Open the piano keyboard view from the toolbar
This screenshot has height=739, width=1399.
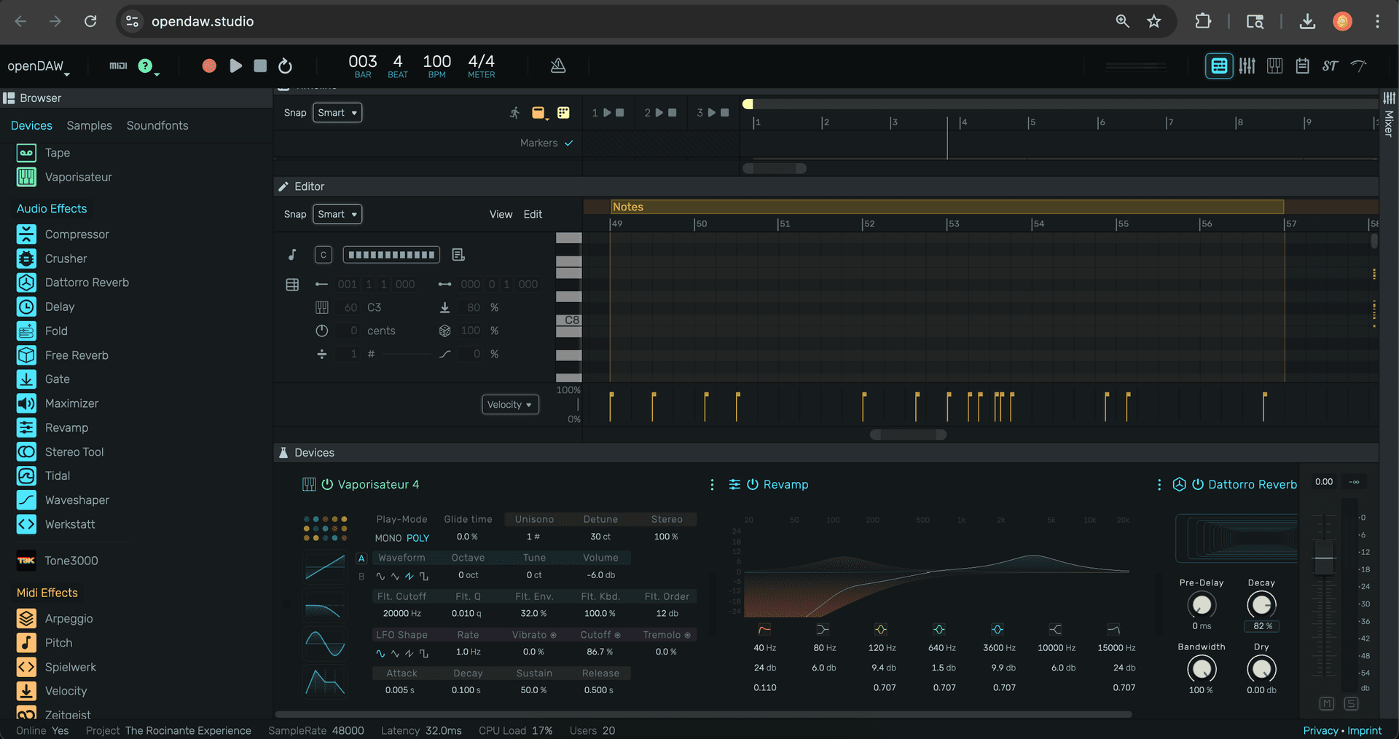(1274, 66)
